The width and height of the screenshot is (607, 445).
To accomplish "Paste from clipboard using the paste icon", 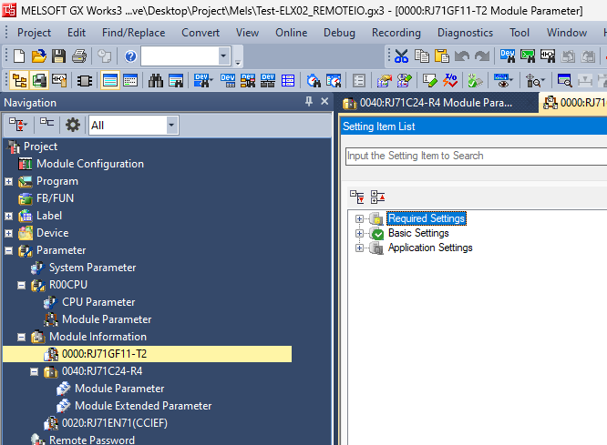I will (441, 56).
